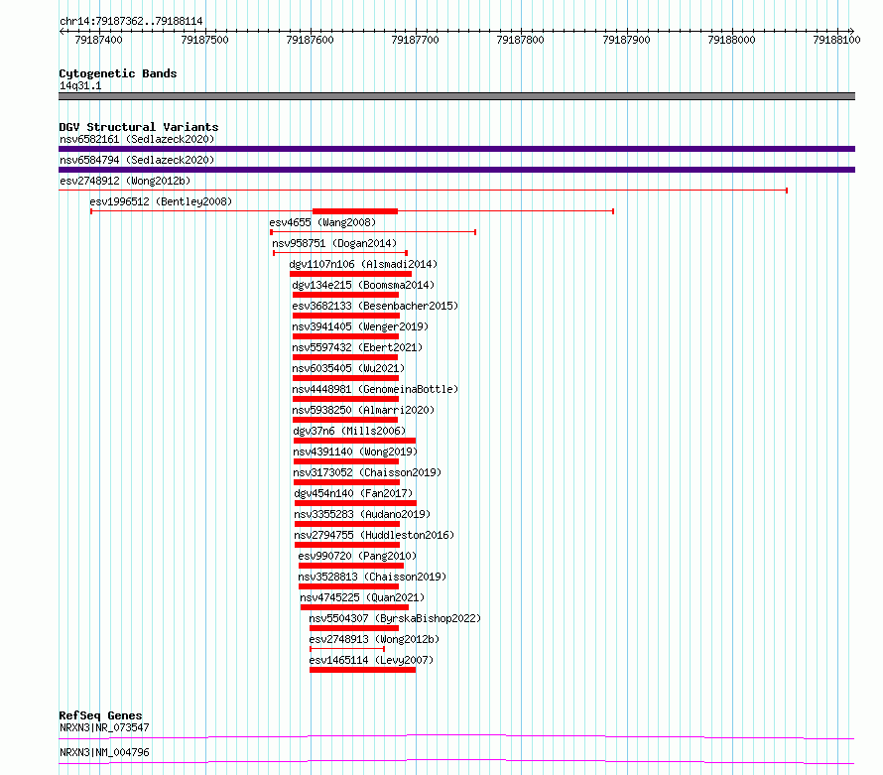
Task: Click nsv4745225 (Quan2021) label
Action: pos(362,597)
